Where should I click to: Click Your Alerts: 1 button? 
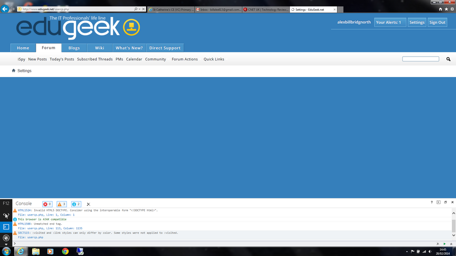click(x=390, y=22)
